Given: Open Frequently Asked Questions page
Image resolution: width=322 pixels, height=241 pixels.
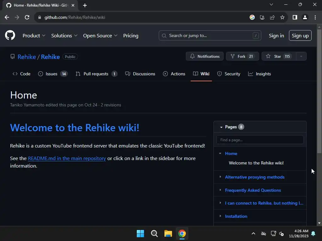Looking at the screenshot, I should (x=253, y=190).
